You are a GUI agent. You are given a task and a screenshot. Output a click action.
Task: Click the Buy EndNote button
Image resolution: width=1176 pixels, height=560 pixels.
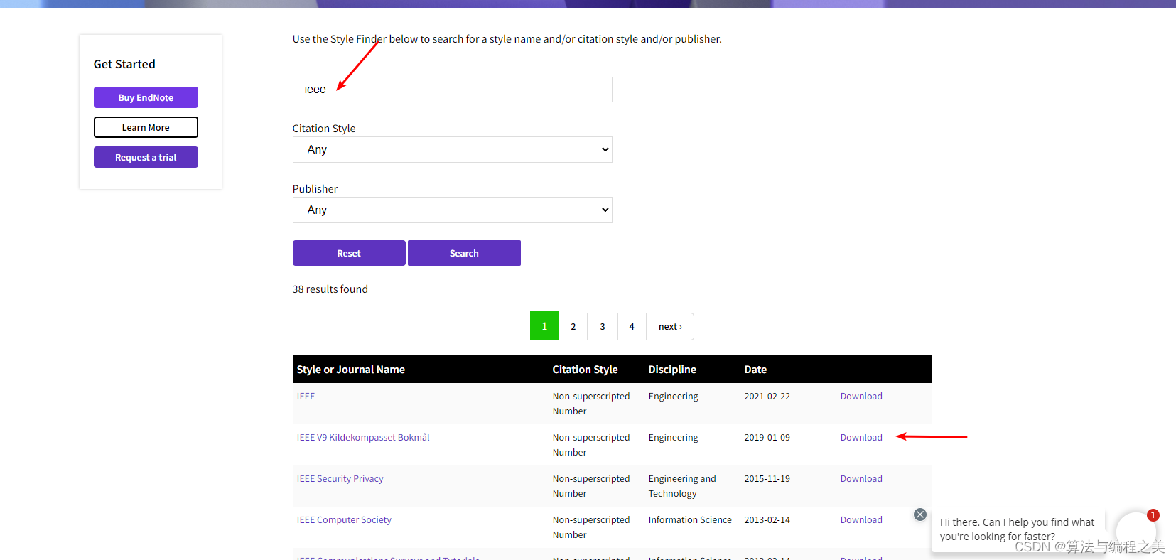[x=146, y=97]
